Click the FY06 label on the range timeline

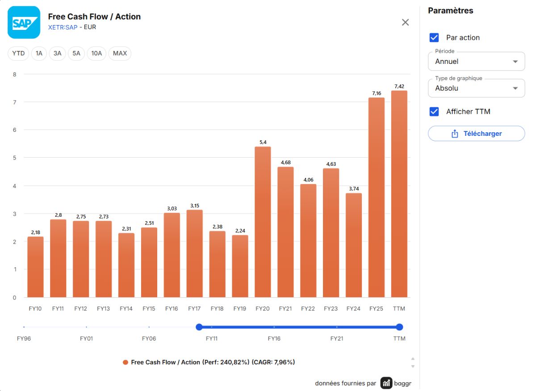(149, 339)
